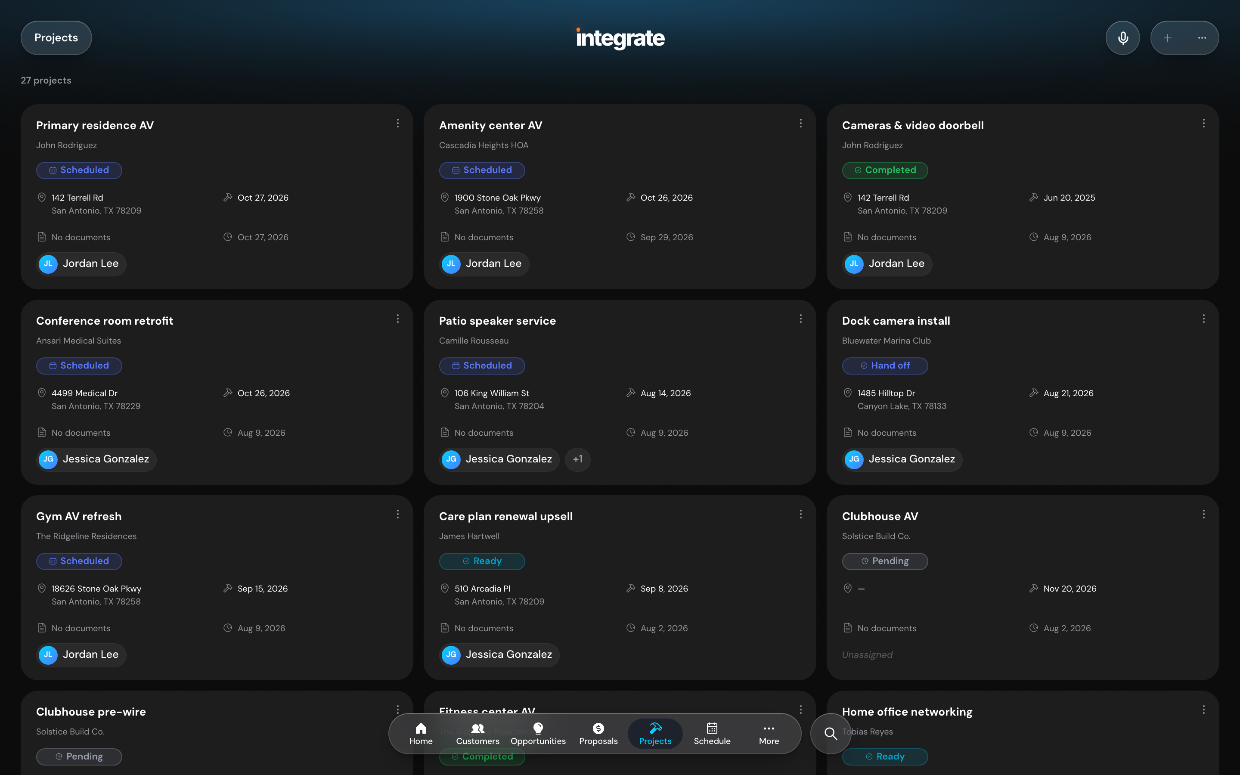Open the Patio speaker service title
This screenshot has width=1240, height=775.
[x=498, y=321]
